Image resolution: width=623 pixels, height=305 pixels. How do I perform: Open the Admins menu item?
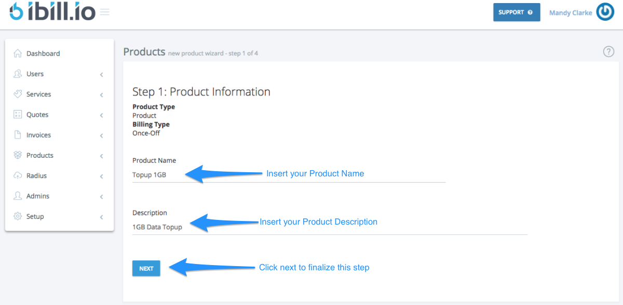(39, 196)
